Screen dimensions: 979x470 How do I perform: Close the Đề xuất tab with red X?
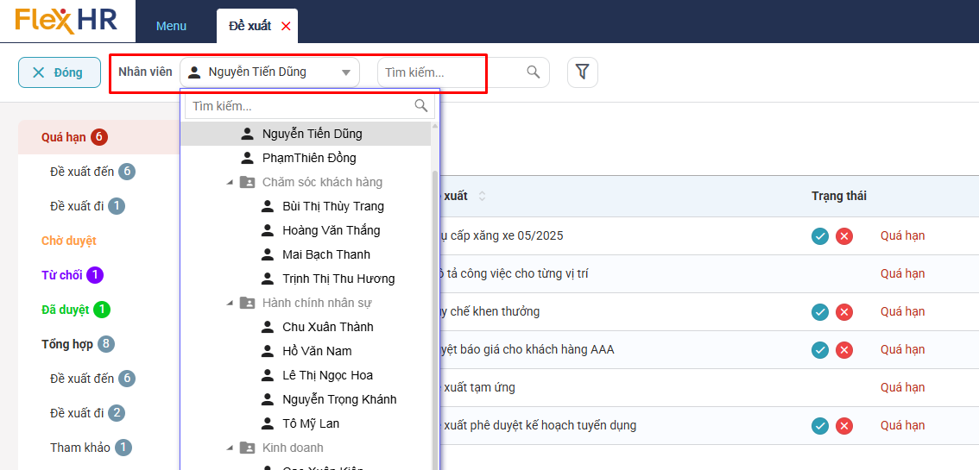pyautogui.click(x=286, y=26)
